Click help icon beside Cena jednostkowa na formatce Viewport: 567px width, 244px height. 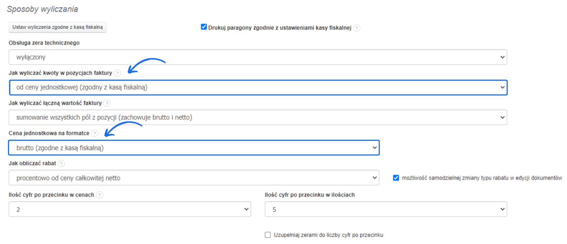point(94,134)
